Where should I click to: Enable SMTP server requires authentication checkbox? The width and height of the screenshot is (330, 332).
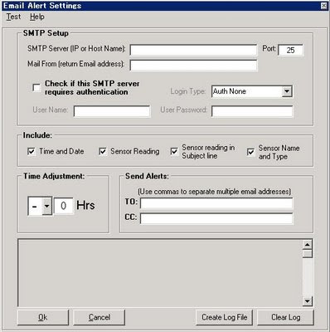pyautogui.click(x=36, y=88)
